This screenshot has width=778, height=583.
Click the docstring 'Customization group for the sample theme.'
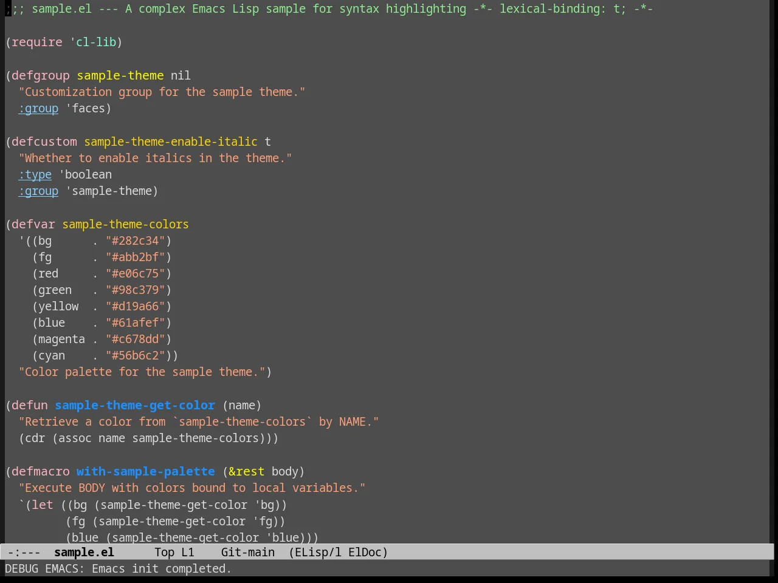(x=162, y=92)
